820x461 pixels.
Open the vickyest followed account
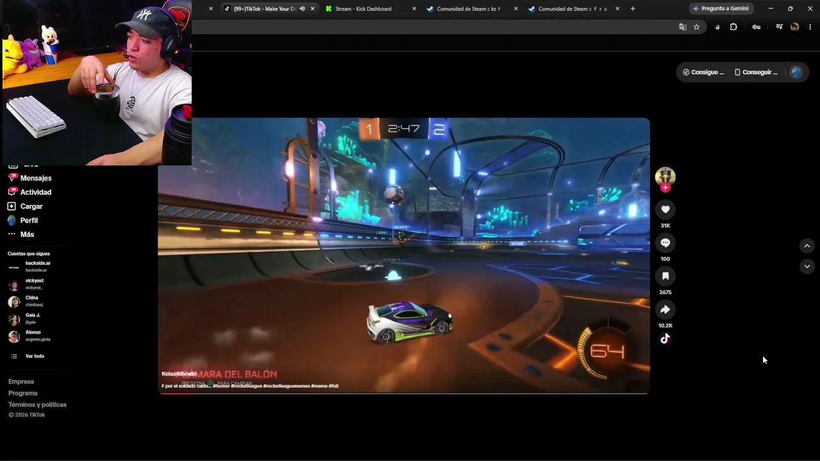[26, 284]
